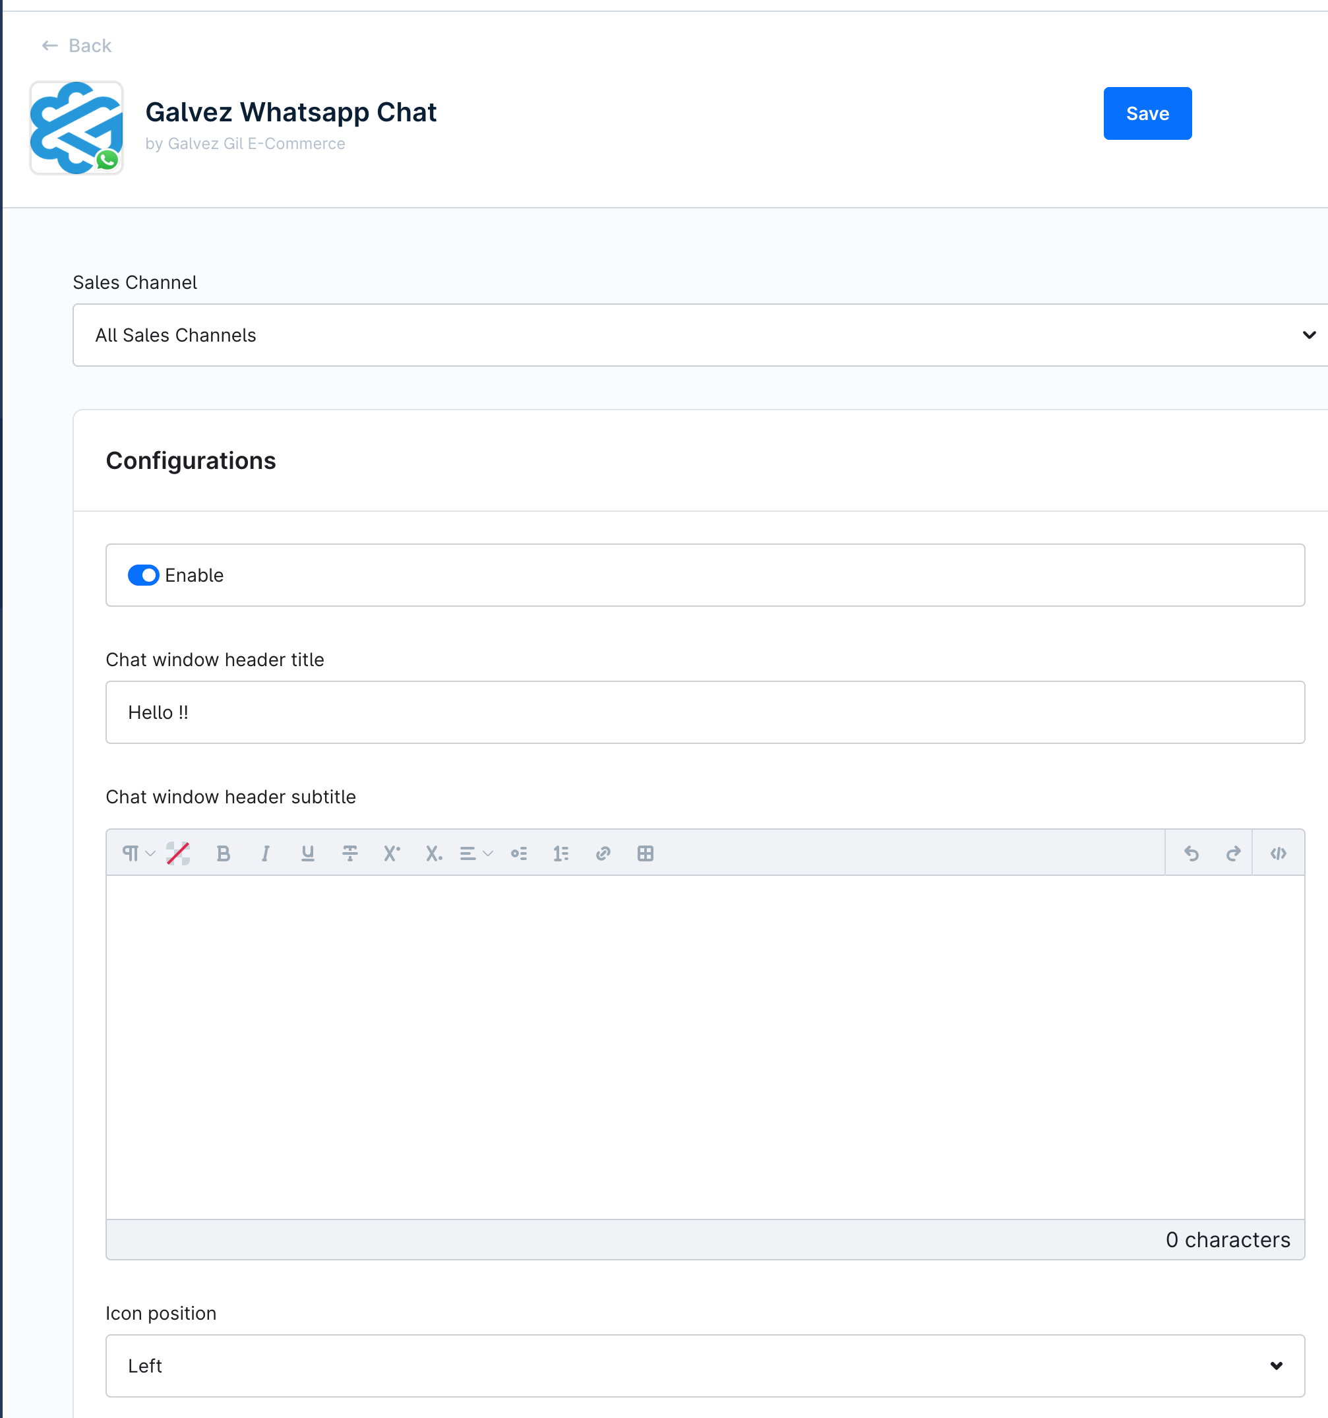Screen dimensions: 1328x1418
Task: Click inside the header subtitle text area
Action: coord(705,1047)
